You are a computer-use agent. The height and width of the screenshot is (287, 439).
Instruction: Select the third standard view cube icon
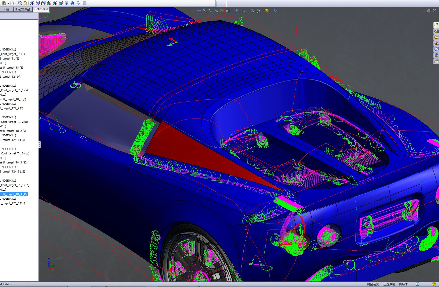click(43, 3)
